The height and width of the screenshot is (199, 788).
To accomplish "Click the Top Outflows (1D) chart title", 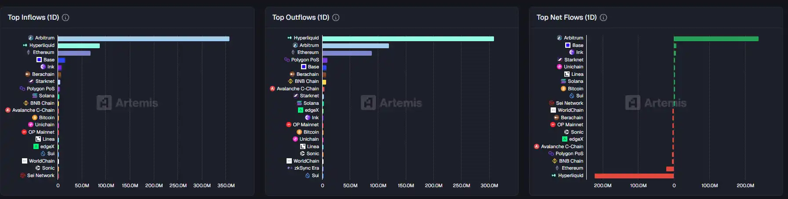I will click(301, 18).
